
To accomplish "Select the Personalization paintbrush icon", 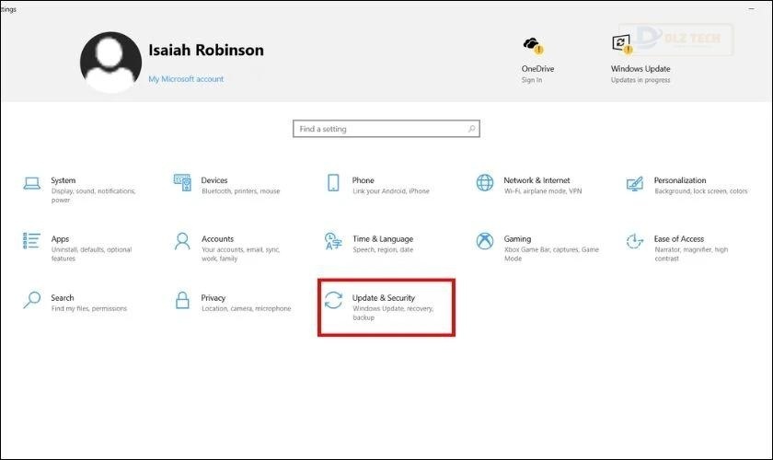I will pos(634,183).
